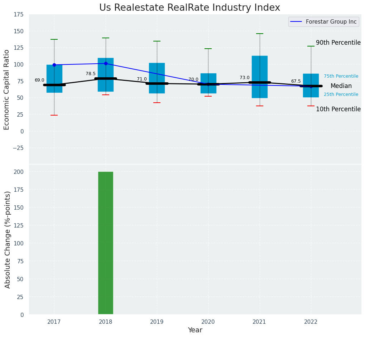Image resolution: width=365 pixels, height=337 pixels.
Task: Select the blue box for year 2021
Action: pyautogui.click(x=260, y=72)
